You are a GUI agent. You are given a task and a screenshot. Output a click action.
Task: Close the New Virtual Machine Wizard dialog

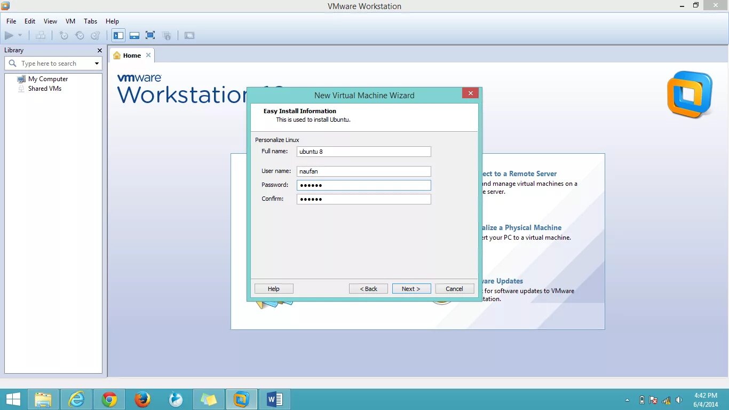point(470,93)
